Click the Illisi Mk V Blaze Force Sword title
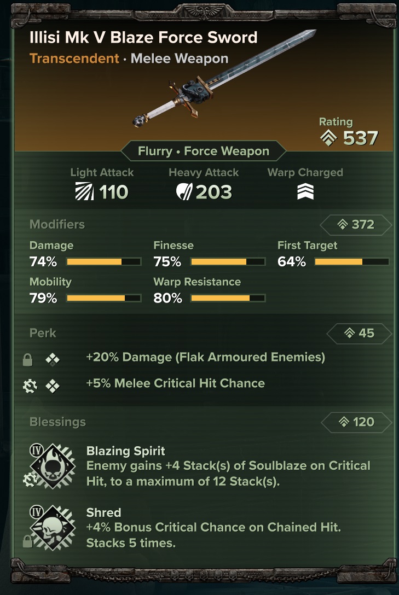The width and height of the screenshot is (399, 595). pos(143,38)
